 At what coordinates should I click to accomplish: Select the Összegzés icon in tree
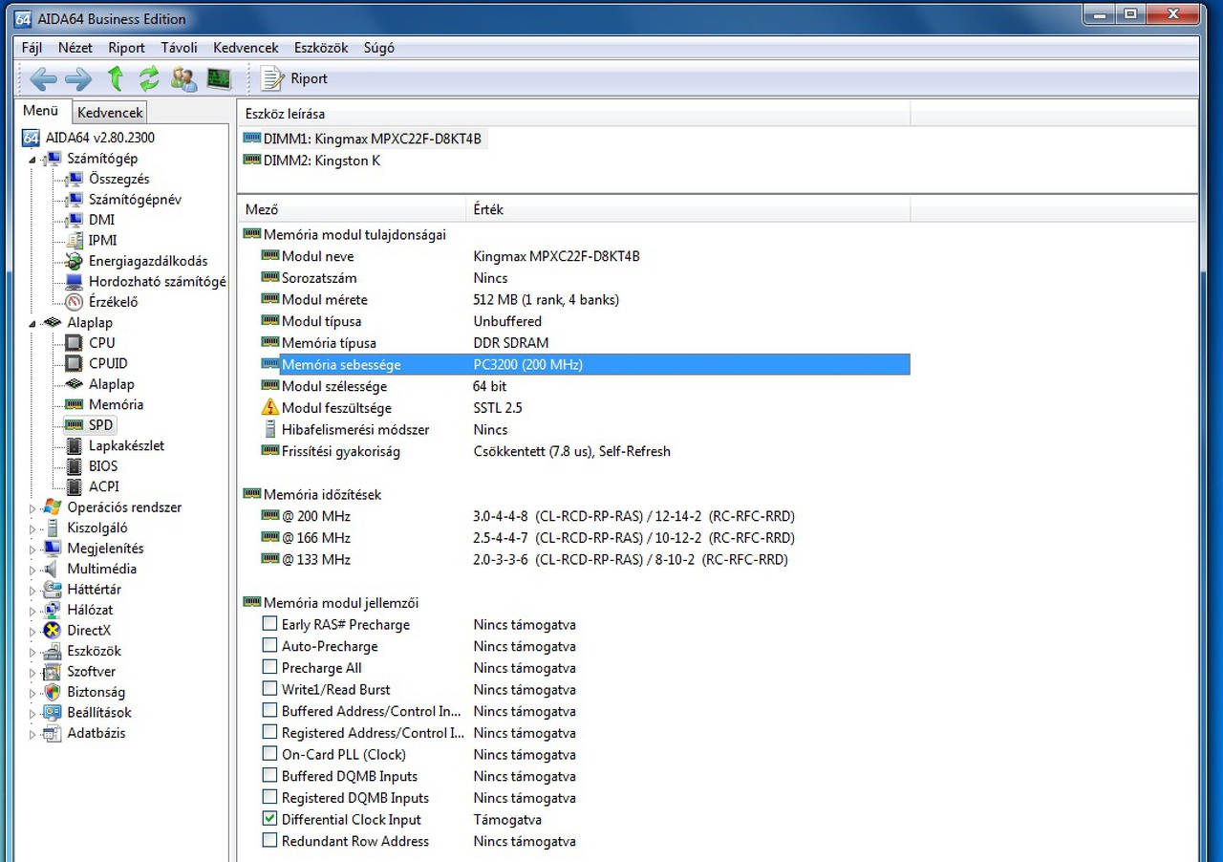click(x=75, y=179)
